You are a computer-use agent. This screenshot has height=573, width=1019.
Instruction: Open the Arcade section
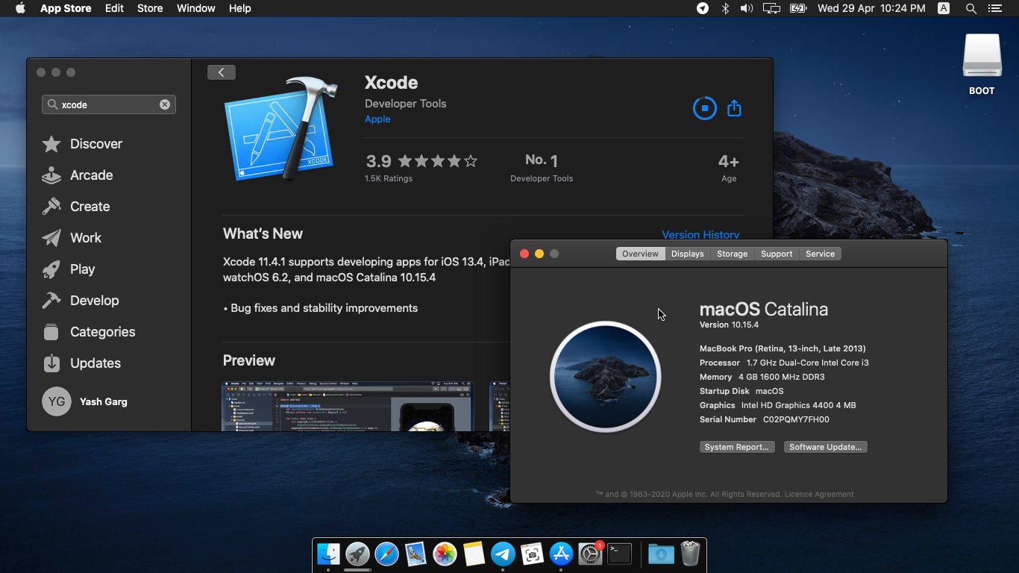pos(78,175)
